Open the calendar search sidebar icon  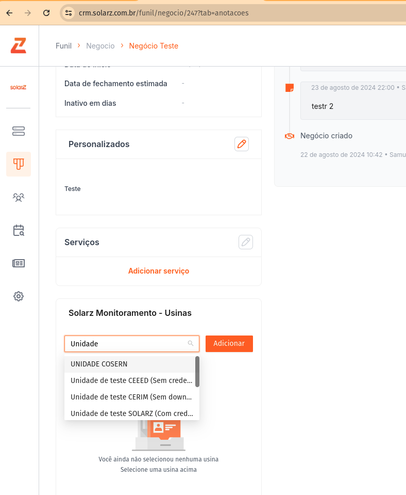[x=19, y=230]
